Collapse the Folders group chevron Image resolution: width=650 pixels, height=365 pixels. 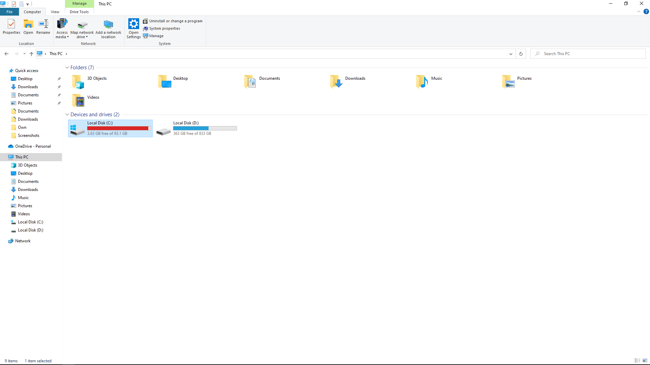pyautogui.click(x=67, y=68)
